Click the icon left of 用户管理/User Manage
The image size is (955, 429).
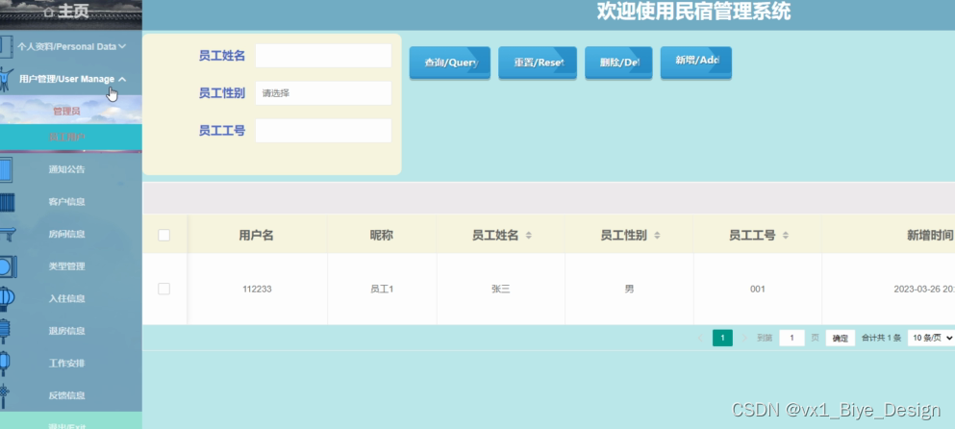pos(6,79)
